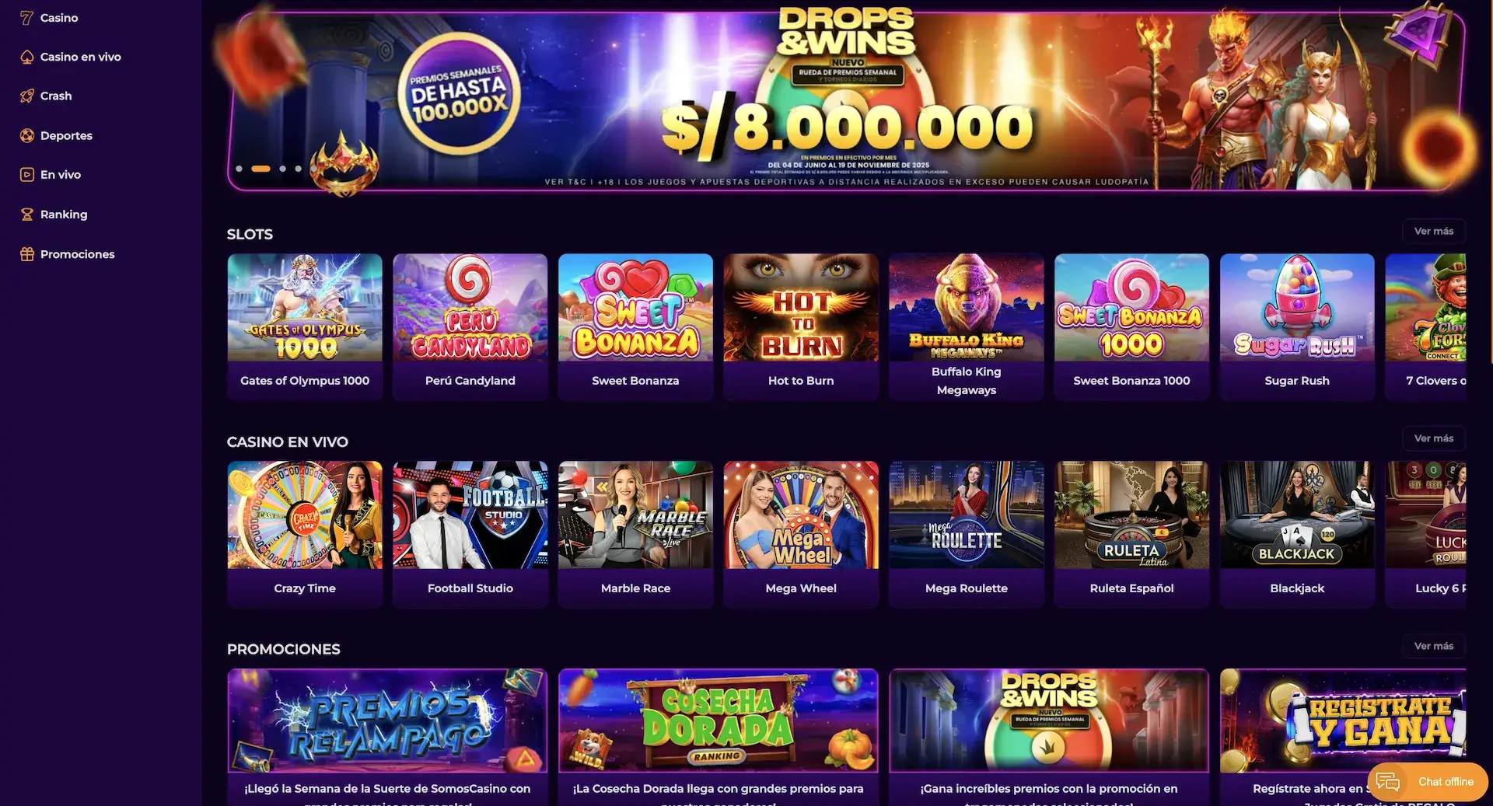
Task: Click the VER T&C link on banner
Action: [565, 182]
